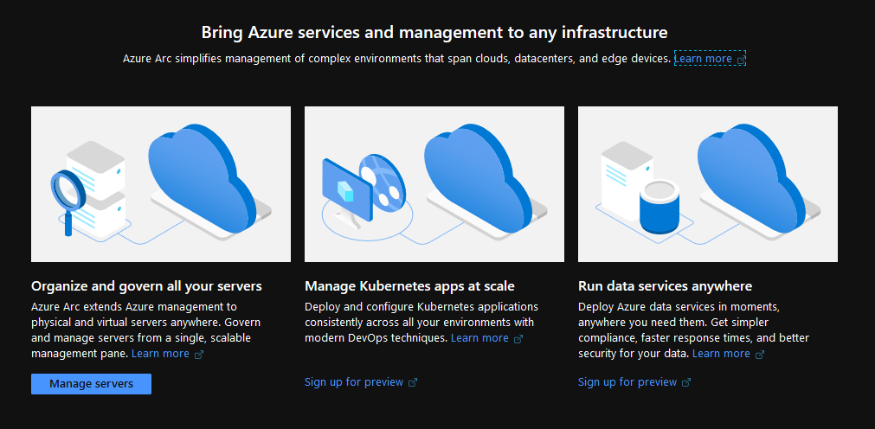This screenshot has height=429, width=875.
Task: Click external link icon after Kubernetes Learn more
Action: click(x=518, y=339)
